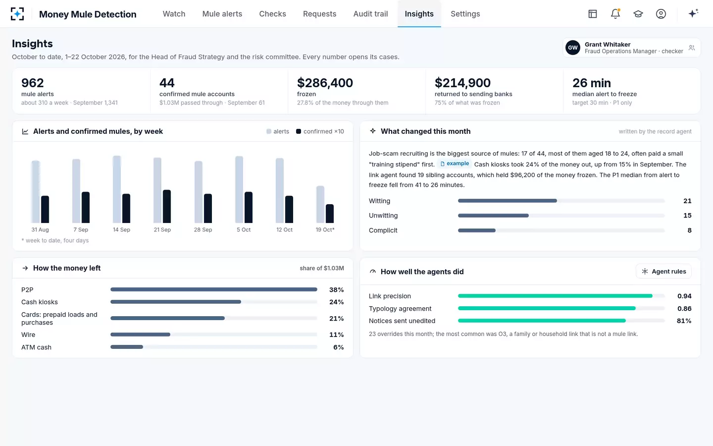Open the Mule alerts tab
This screenshot has height=446, width=713.
coord(222,14)
